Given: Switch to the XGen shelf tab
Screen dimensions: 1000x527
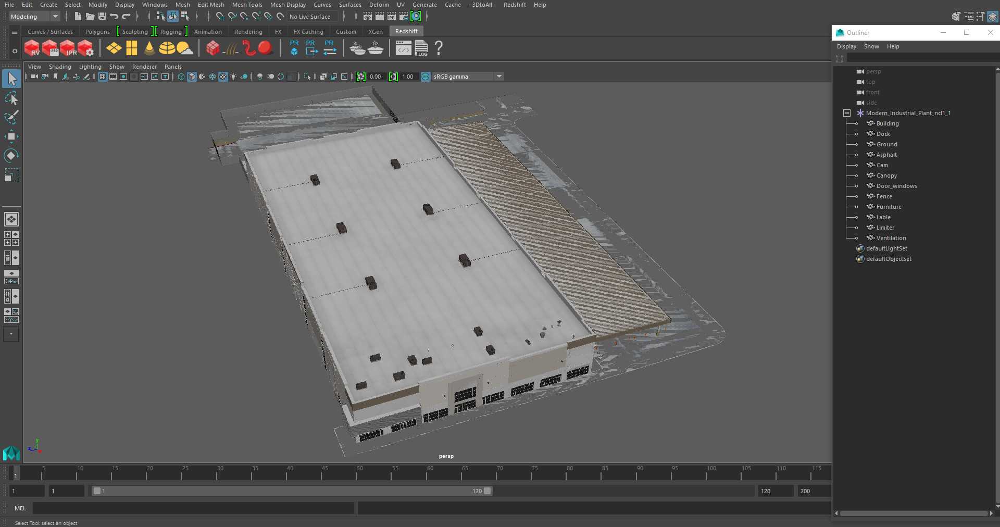Looking at the screenshot, I should click(x=376, y=32).
